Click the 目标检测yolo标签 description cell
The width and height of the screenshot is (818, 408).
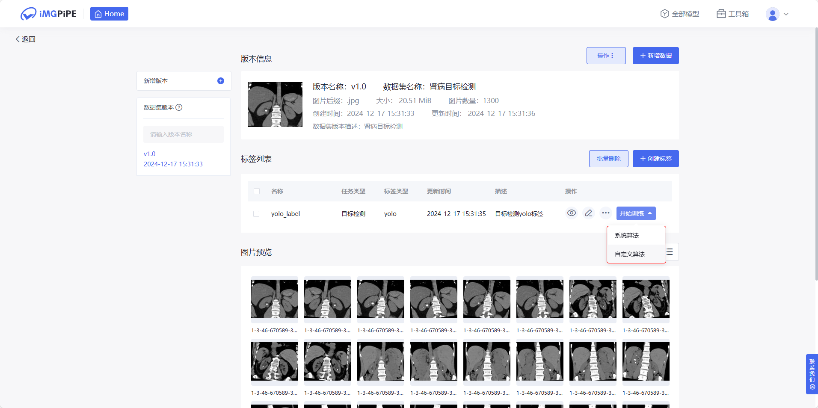point(519,214)
